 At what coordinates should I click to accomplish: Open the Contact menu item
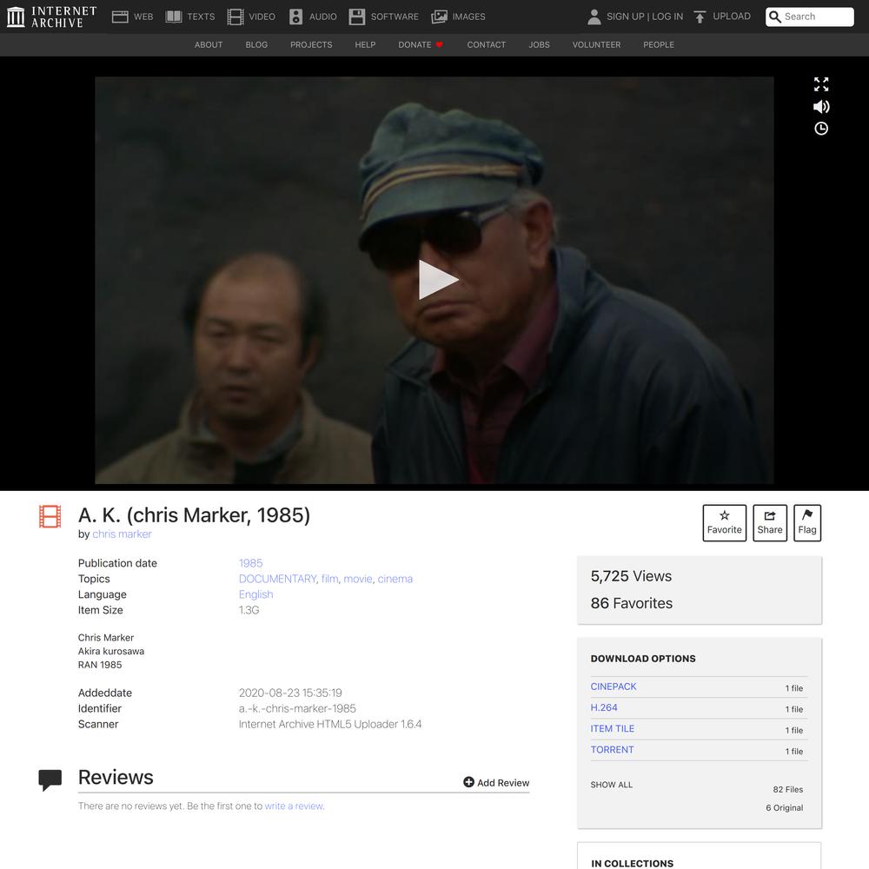point(486,45)
